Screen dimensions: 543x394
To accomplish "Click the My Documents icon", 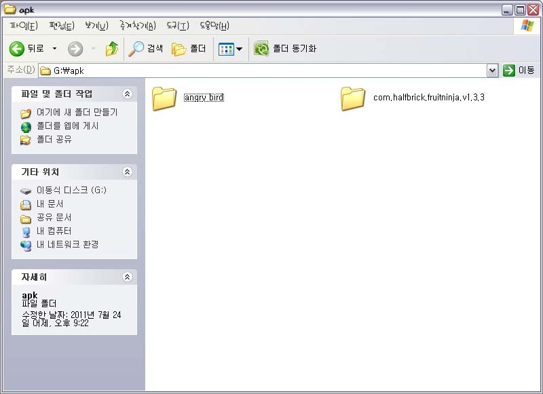I will tap(26, 205).
